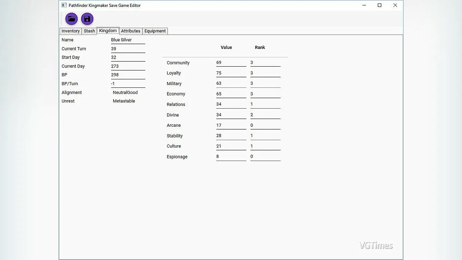
Task: Edit the Divine value field
Action: pyautogui.click(x=231, y=115)
